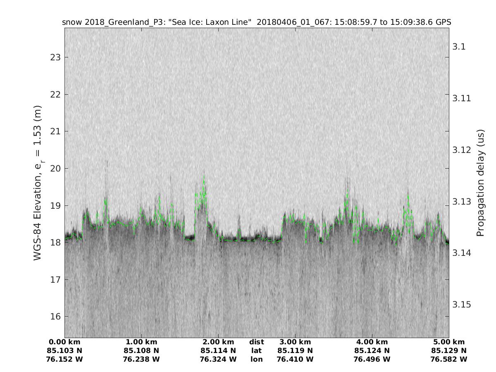Screen dimensions: 496x372
Task: Select the '76.496 W' longitude label
Action: (x=372, y=360)
